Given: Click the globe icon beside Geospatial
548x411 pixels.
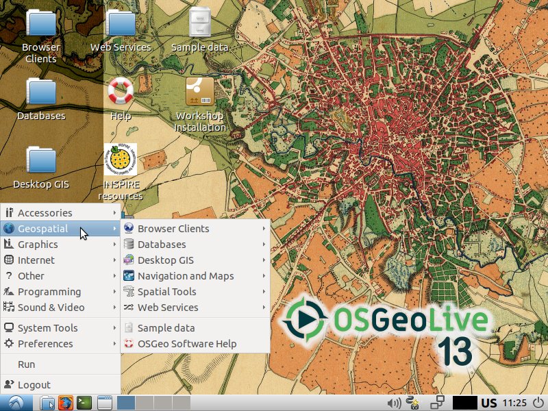Looking at the screenshot, I should [9, 228].
